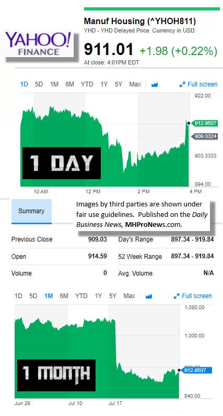The width and height of the screenshot is (223, 416).
Task: Switch bottom chart to 1Y range
Action: (98, 296)
